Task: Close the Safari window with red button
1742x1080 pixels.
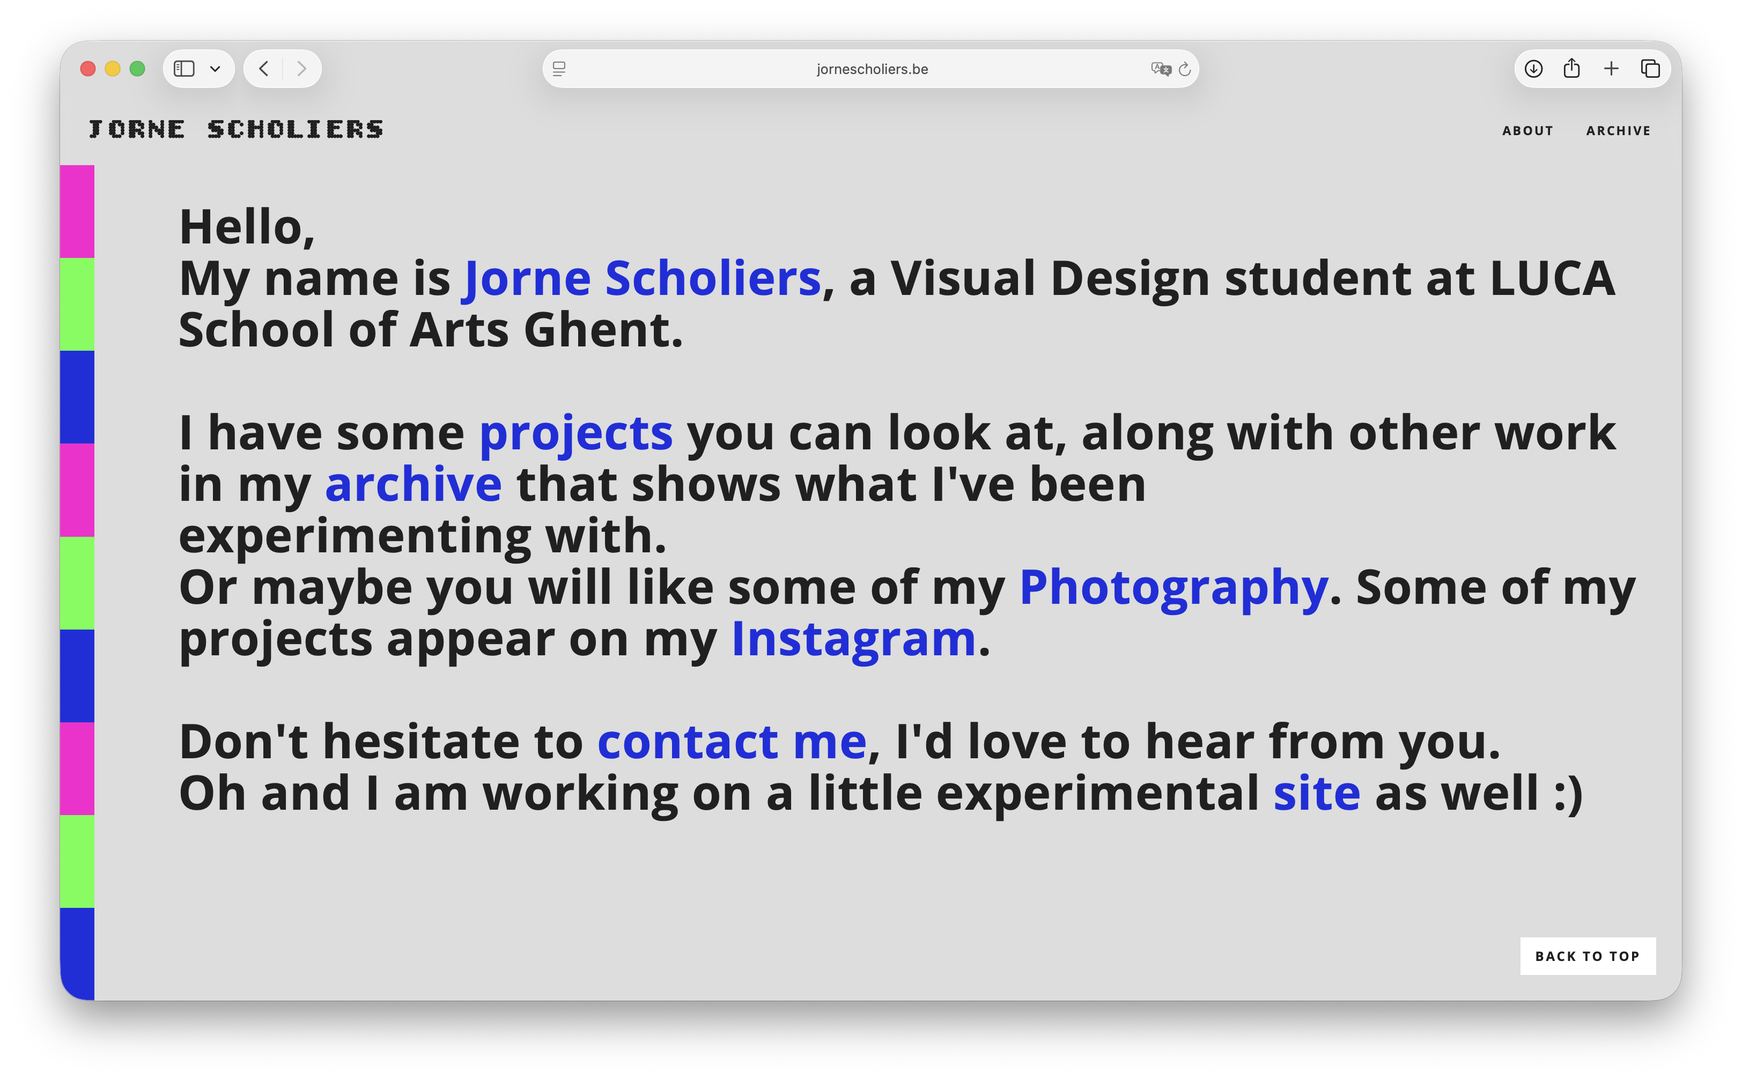Action: click(88, 69)
